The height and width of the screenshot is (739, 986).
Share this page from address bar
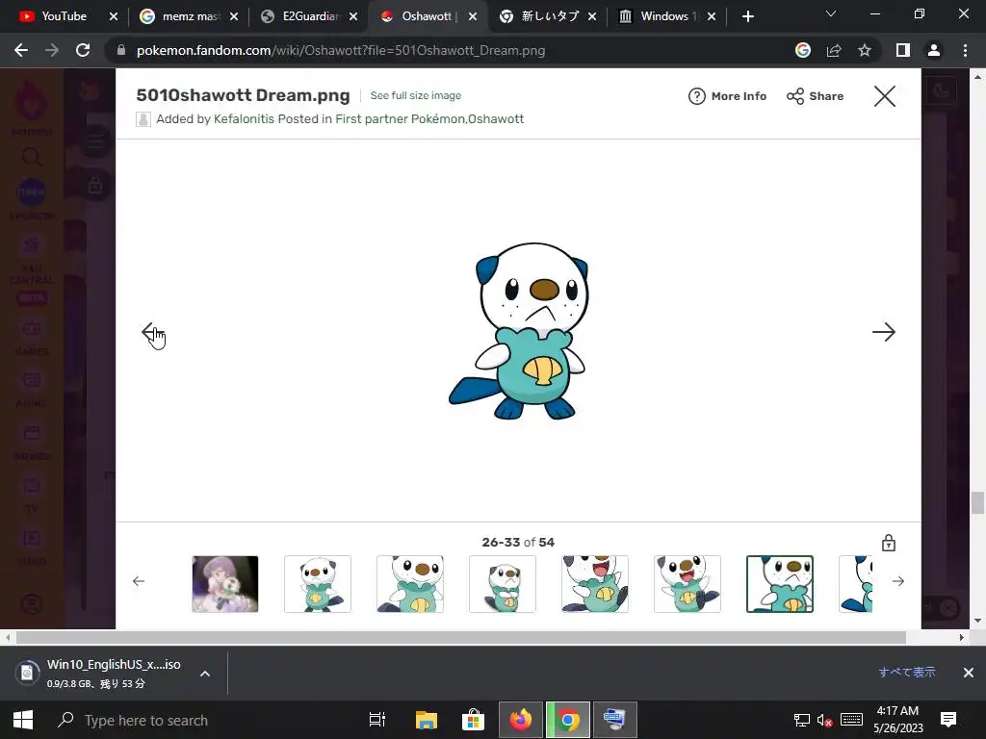(x=834, y=50)
